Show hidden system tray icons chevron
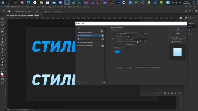The image size is (198, 111). (173, 2)
